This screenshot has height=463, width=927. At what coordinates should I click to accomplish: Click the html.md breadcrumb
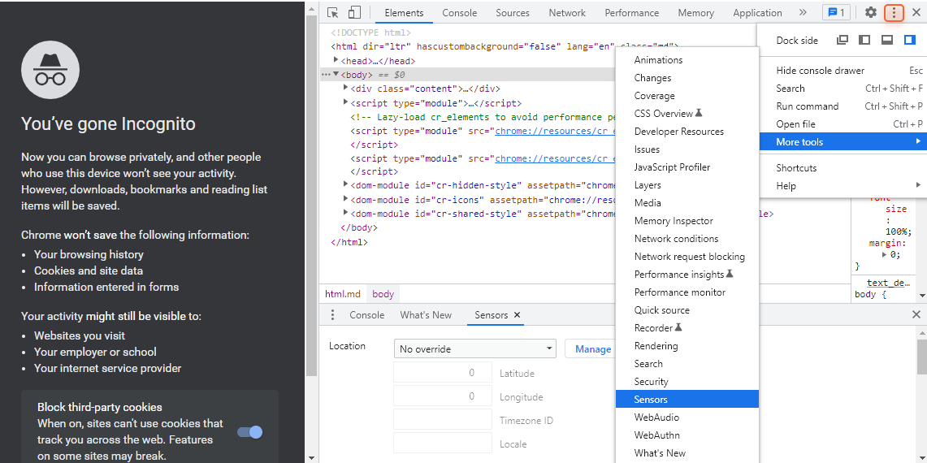coord(342,294)
